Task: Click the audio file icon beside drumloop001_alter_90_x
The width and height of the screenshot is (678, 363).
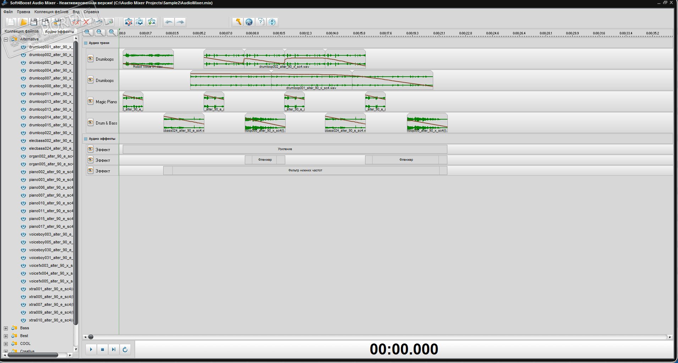Action: click(x=23, y=47)
